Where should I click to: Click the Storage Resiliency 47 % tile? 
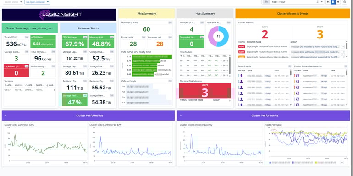coord(75,100)
